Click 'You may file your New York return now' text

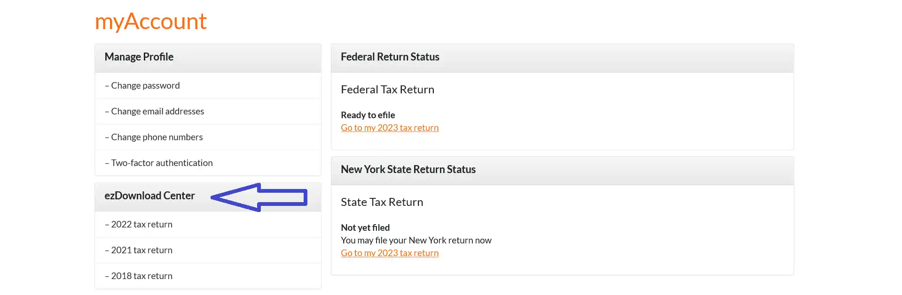[x=416, y=241]
